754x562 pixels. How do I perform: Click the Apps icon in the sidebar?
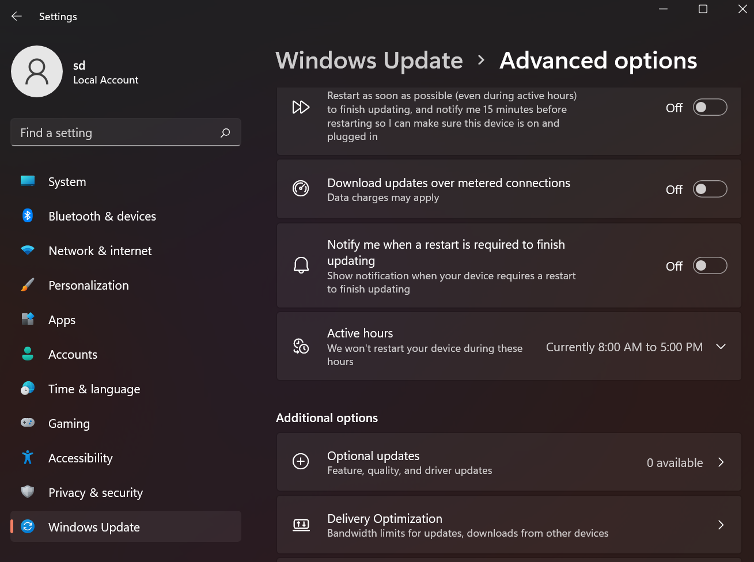pos(28,320)
